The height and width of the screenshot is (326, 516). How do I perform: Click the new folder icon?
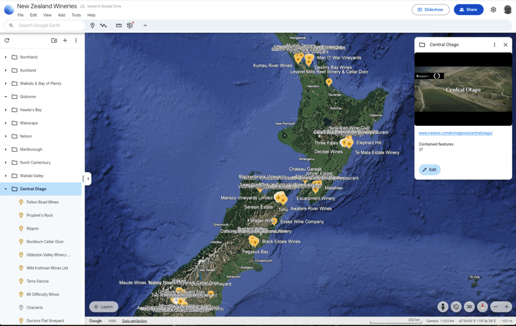pos(54,40)
